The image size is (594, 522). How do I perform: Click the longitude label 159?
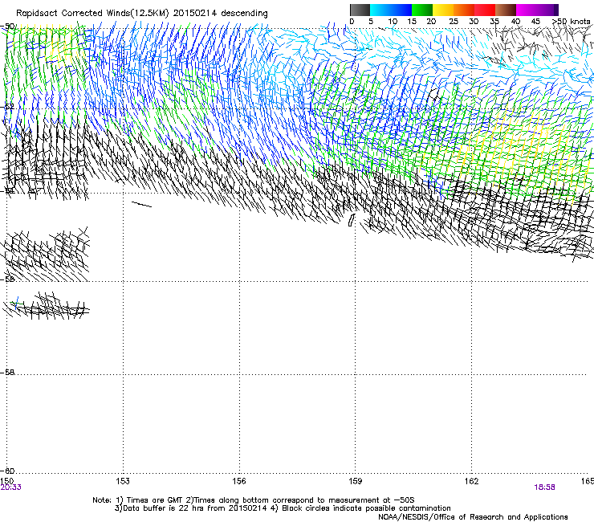point(355,481)
